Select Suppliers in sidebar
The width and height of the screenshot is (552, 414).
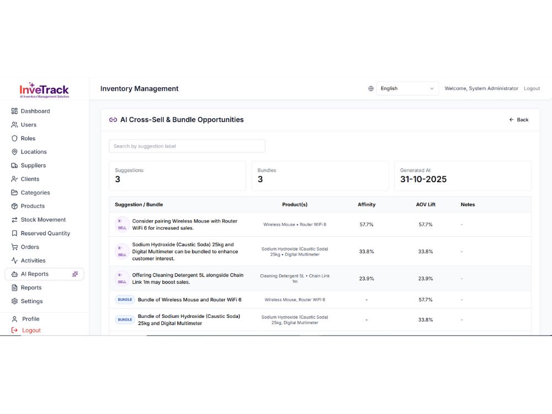tap(34, 166)
